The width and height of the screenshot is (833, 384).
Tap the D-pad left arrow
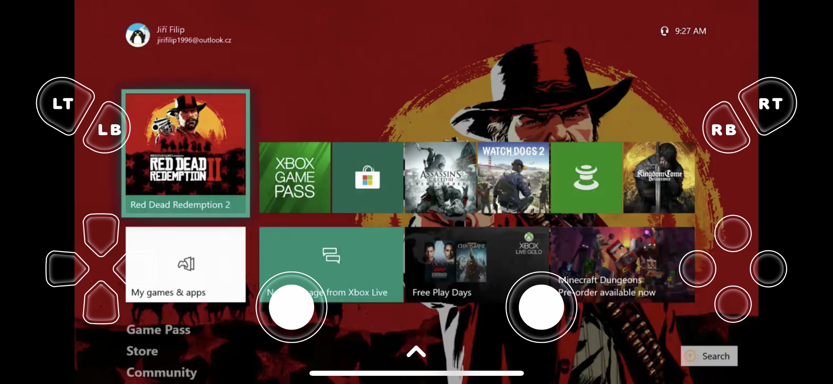67,269
